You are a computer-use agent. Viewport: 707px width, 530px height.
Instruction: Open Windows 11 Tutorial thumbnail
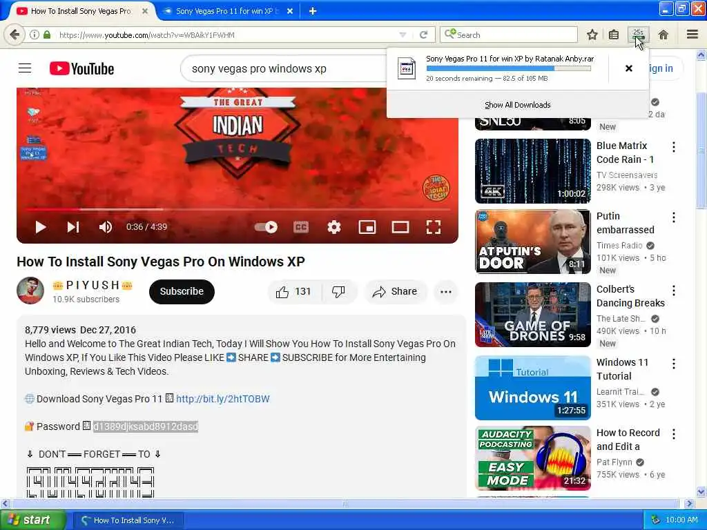point(532,388)
